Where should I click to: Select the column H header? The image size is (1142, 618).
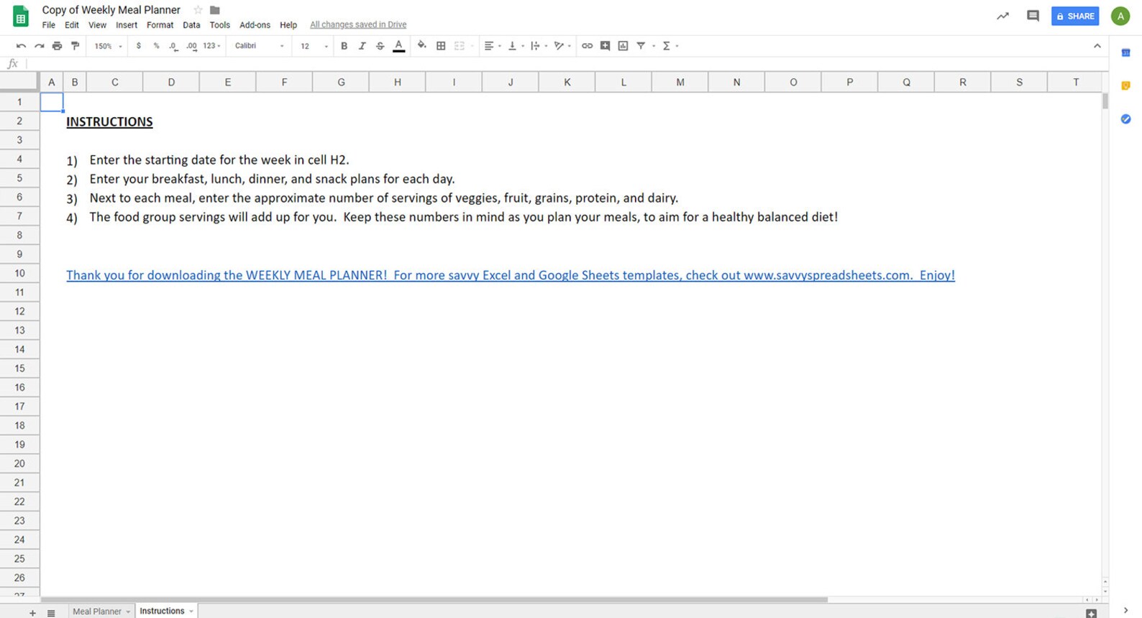tap(398, 82)
